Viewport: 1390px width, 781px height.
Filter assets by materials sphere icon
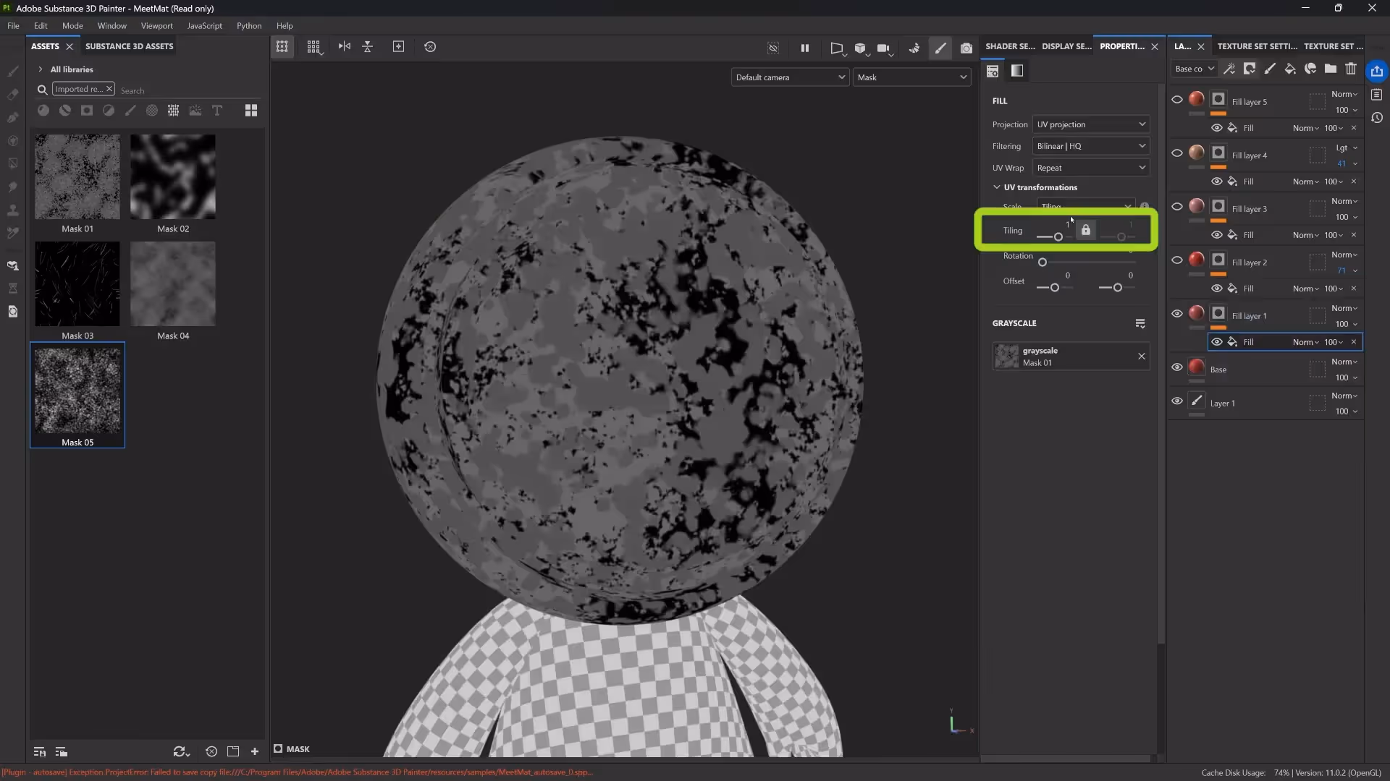pos(43,111)
